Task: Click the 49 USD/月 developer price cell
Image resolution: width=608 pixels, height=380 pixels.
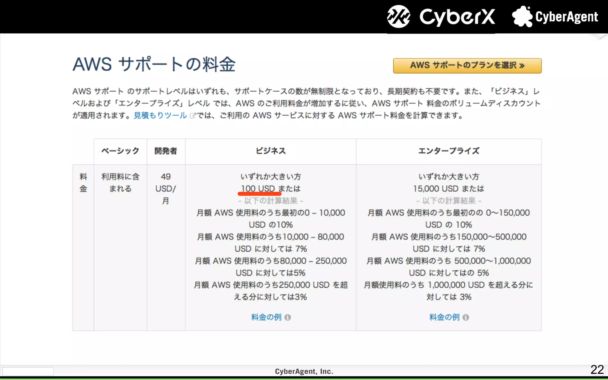Action: pos(166,189)
